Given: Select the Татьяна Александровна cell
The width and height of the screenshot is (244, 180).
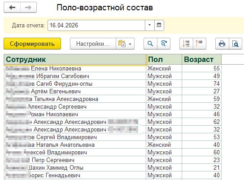Looking at the screenshot, I should click(75, 99).
